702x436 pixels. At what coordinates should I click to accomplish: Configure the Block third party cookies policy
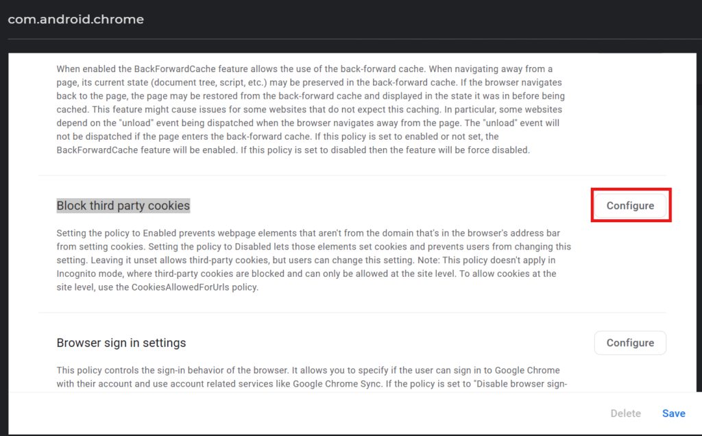630,206
